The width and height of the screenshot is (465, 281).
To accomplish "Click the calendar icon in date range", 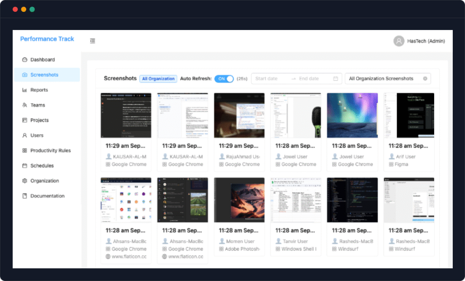I will [x=336, y=79].
